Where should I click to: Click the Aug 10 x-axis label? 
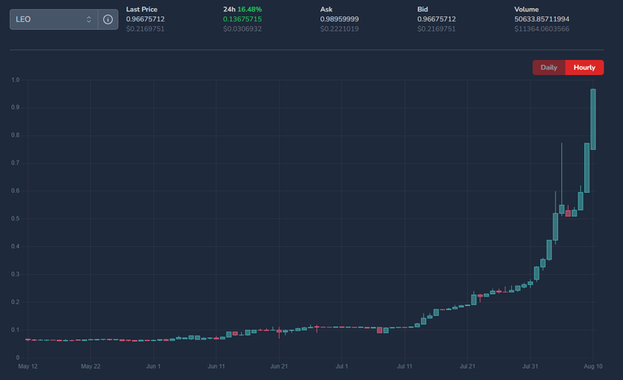click(x=593, y=366)
